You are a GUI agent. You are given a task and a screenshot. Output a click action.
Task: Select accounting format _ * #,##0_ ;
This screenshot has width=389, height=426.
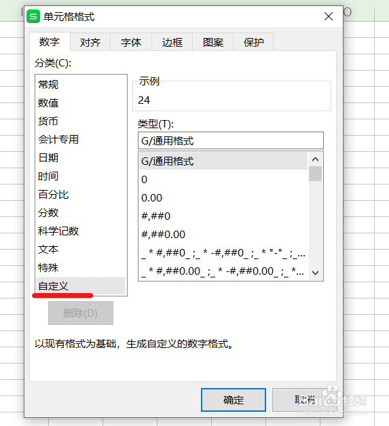[223, 253]
